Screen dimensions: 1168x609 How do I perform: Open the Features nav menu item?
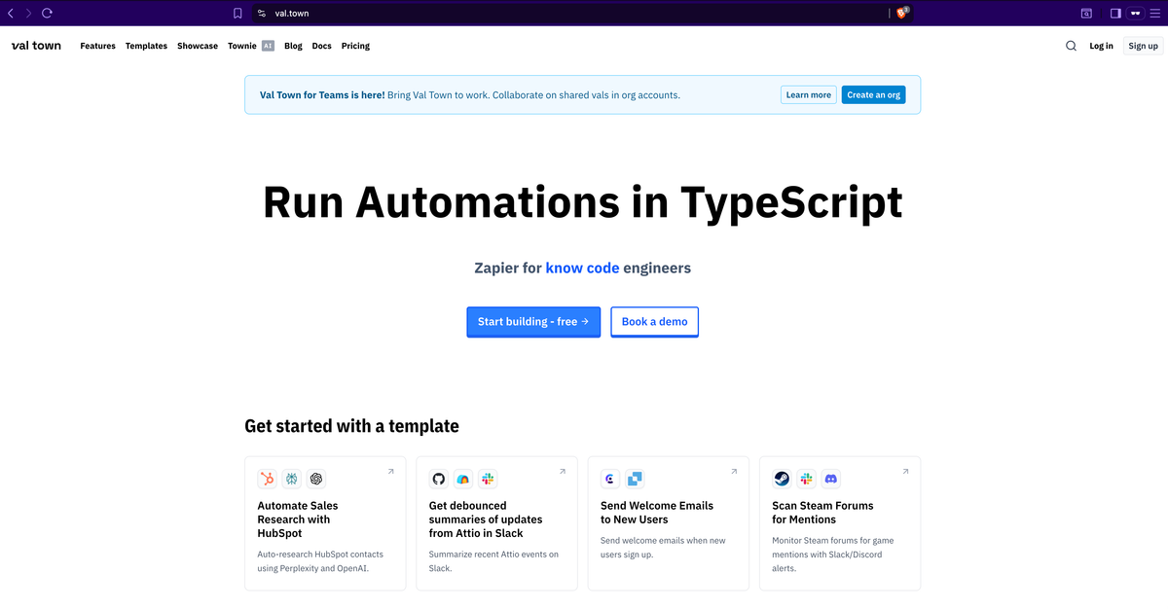[x=97, y=46]
